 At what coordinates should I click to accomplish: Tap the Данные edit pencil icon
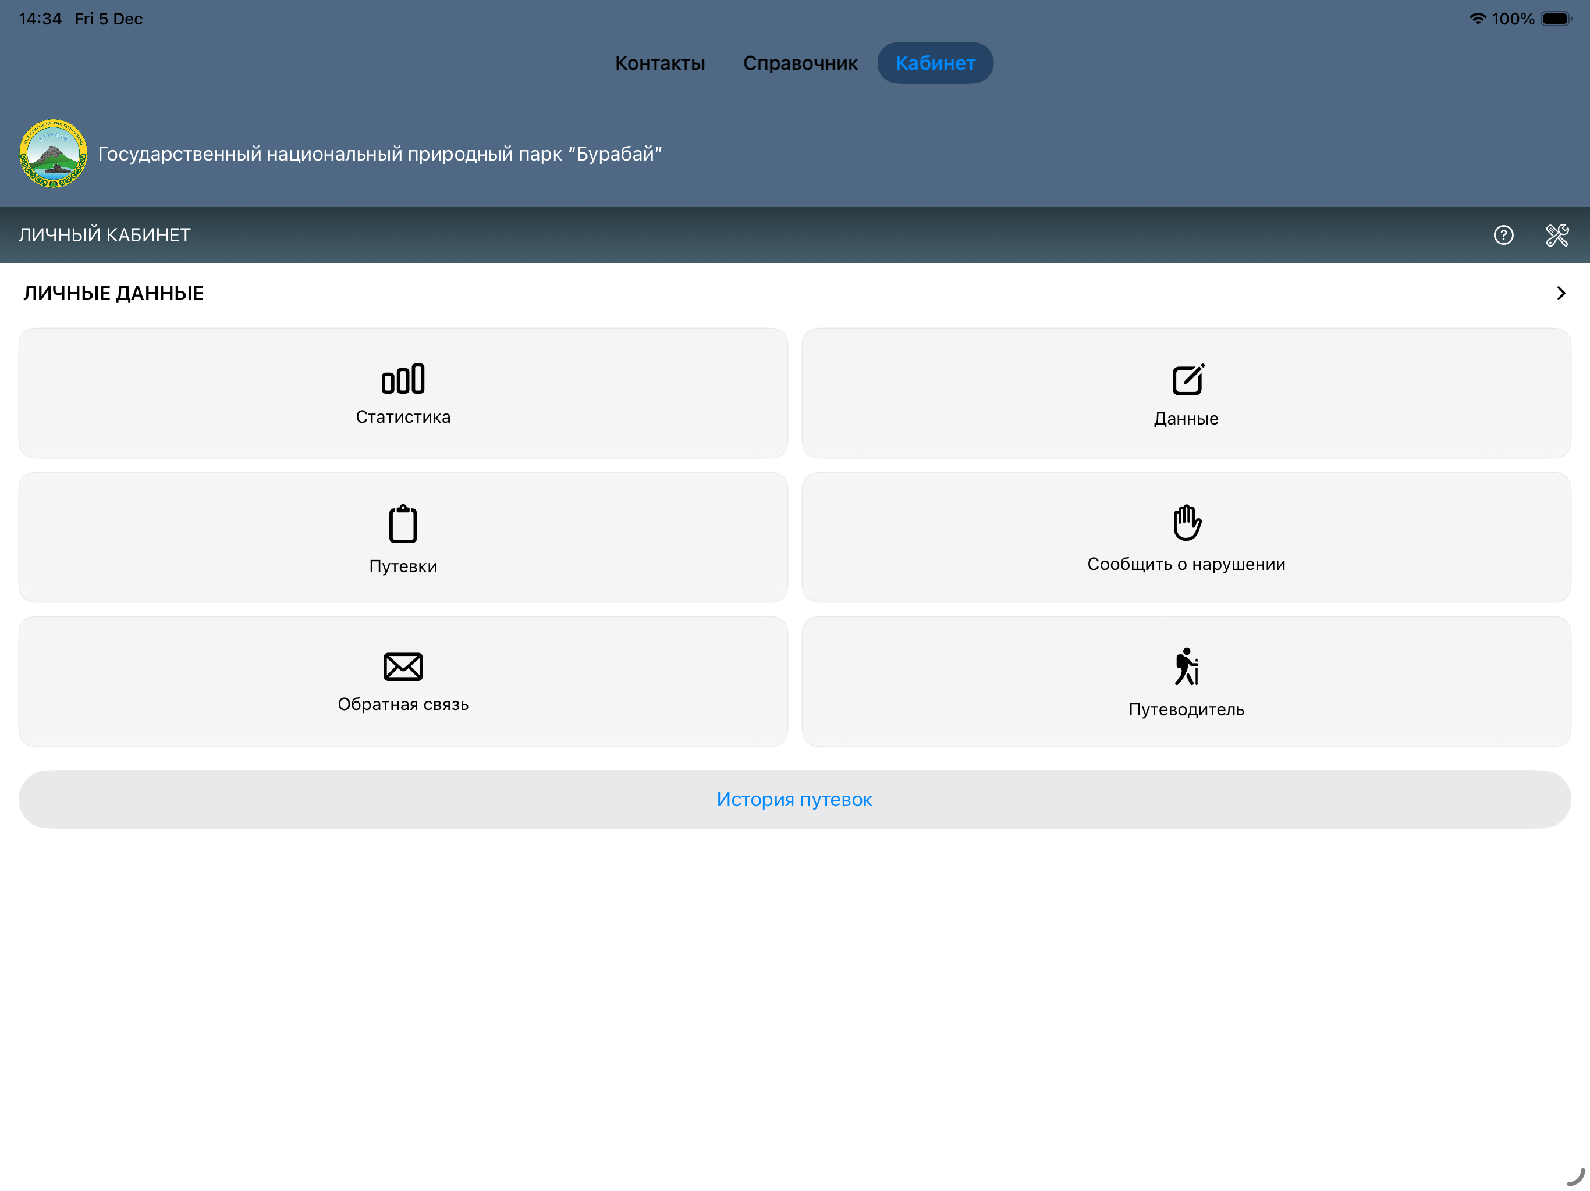point(1187,379)
